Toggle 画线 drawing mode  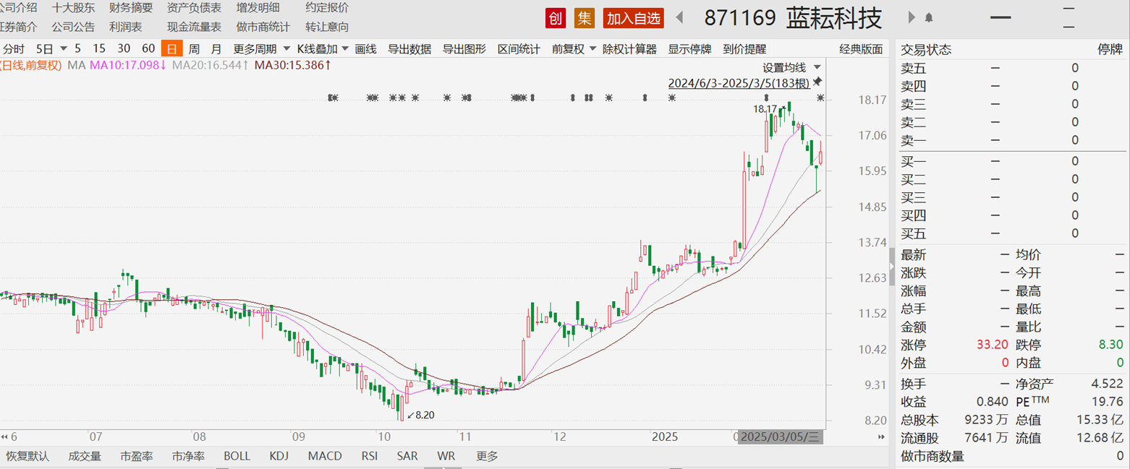[x=365, y=49]
